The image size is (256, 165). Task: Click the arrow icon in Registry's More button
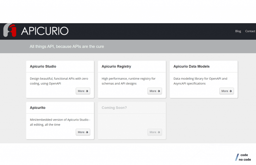pyautogui.click(x=159, y=91)
